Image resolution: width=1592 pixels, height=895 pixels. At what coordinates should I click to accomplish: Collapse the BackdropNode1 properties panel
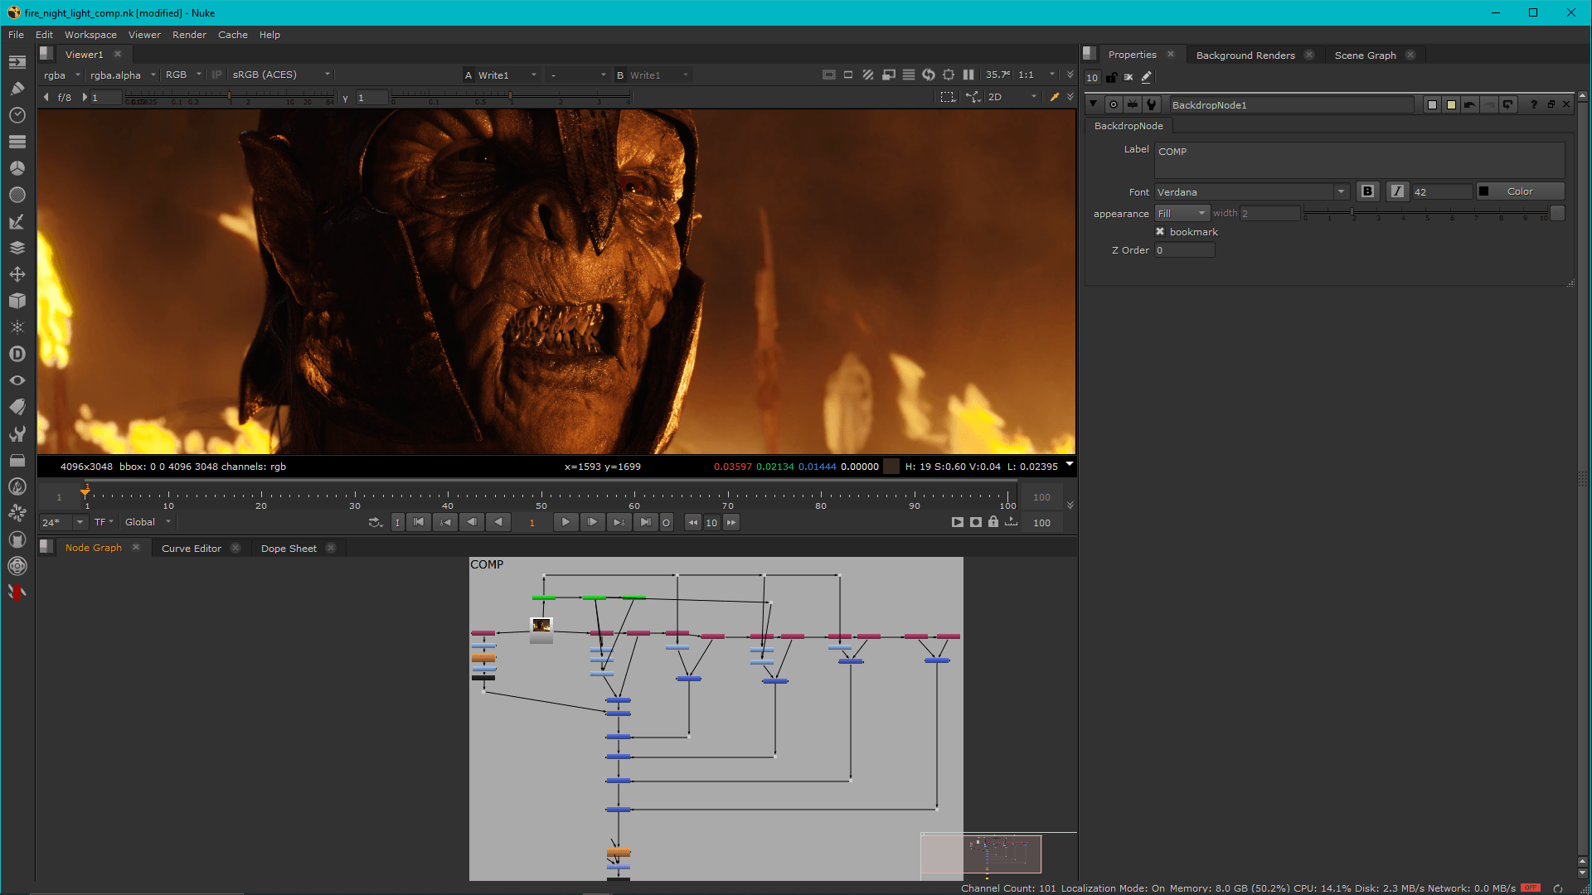tap(1094, 104)
